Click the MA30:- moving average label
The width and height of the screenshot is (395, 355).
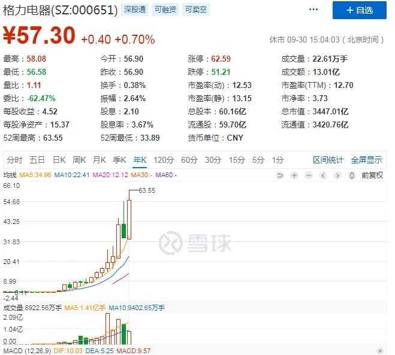pyautogui.click(x=141, y=175)
